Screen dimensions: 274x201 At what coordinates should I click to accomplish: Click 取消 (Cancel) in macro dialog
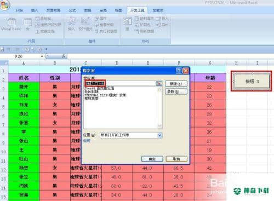pyautogui.click(x=176, y=159)
